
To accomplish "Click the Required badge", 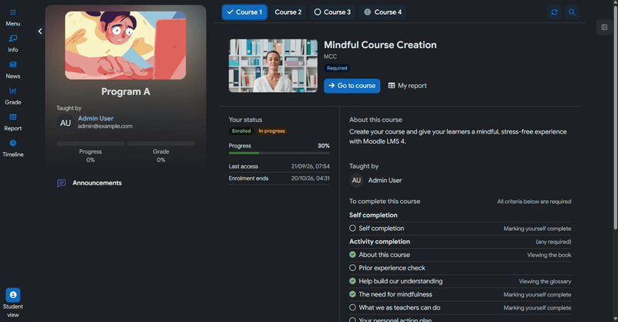I will click(x=337, y=68).
